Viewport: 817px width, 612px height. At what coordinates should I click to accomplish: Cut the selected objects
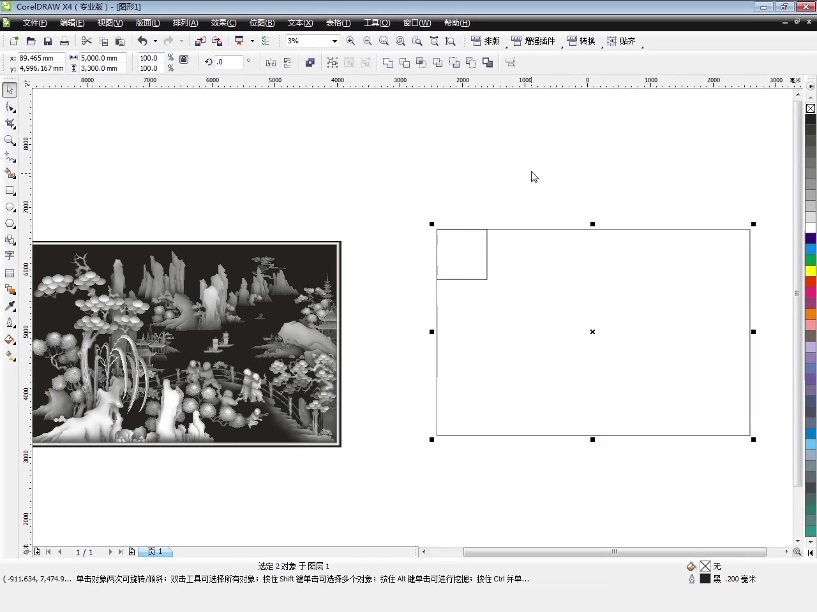point(86,41)
